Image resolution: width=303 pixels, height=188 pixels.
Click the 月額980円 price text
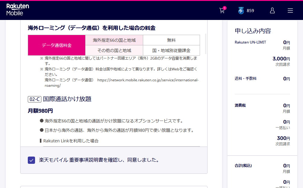[x=40, y=111]
